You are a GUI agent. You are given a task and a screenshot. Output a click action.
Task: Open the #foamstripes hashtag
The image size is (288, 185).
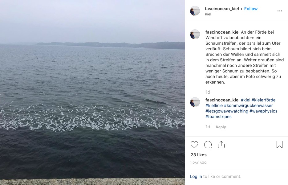(218, 117)
